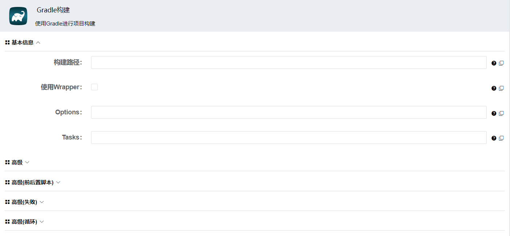Screen dimensions: 510x236
Task: Open help for the Tasks field
Action: [x=494, y=138]
